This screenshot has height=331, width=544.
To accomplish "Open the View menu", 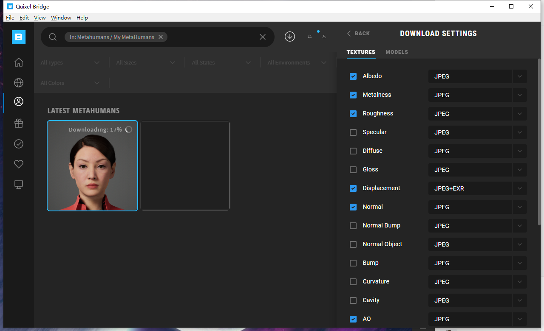I will point(40,18).
